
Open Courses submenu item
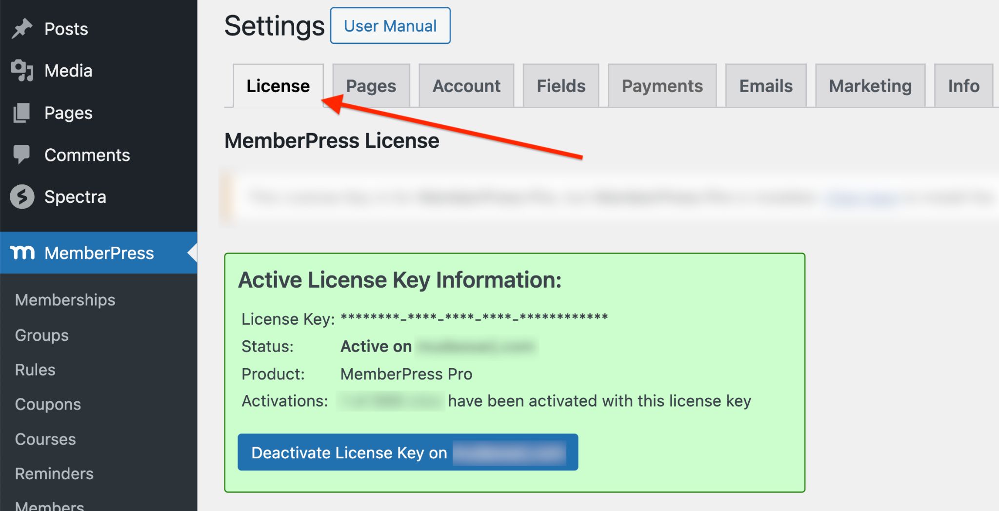point(45,439)
